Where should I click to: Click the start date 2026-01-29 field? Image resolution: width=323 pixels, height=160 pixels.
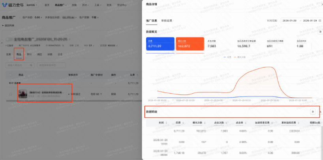(289, 21)
